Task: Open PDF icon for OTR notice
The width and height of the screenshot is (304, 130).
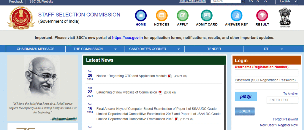Action: coord(170,76)
